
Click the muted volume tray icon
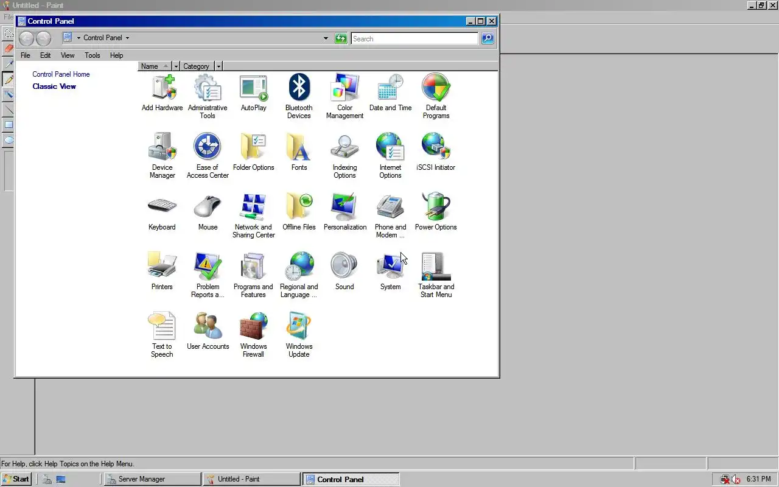point(736,479)
